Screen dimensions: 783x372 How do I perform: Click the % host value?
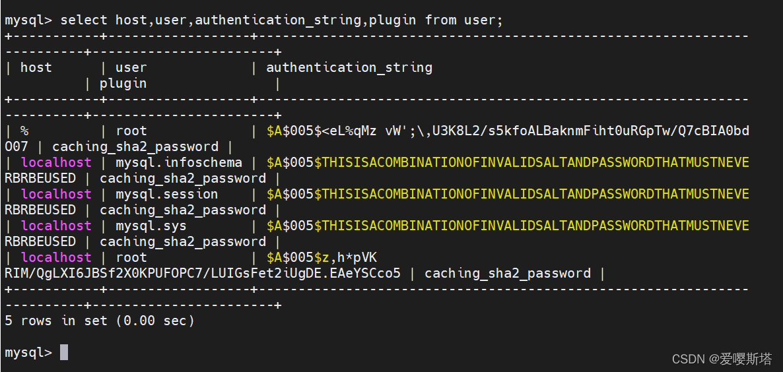[24, 131]
